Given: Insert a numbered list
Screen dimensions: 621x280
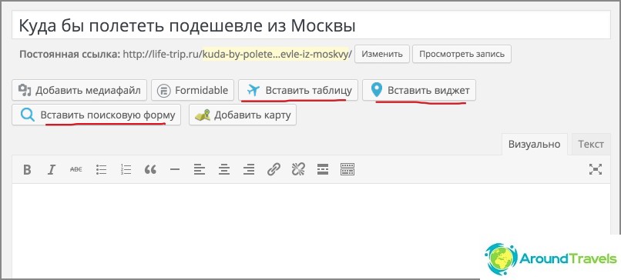Looking at the screenshot, I should click(x=126, y=170).
